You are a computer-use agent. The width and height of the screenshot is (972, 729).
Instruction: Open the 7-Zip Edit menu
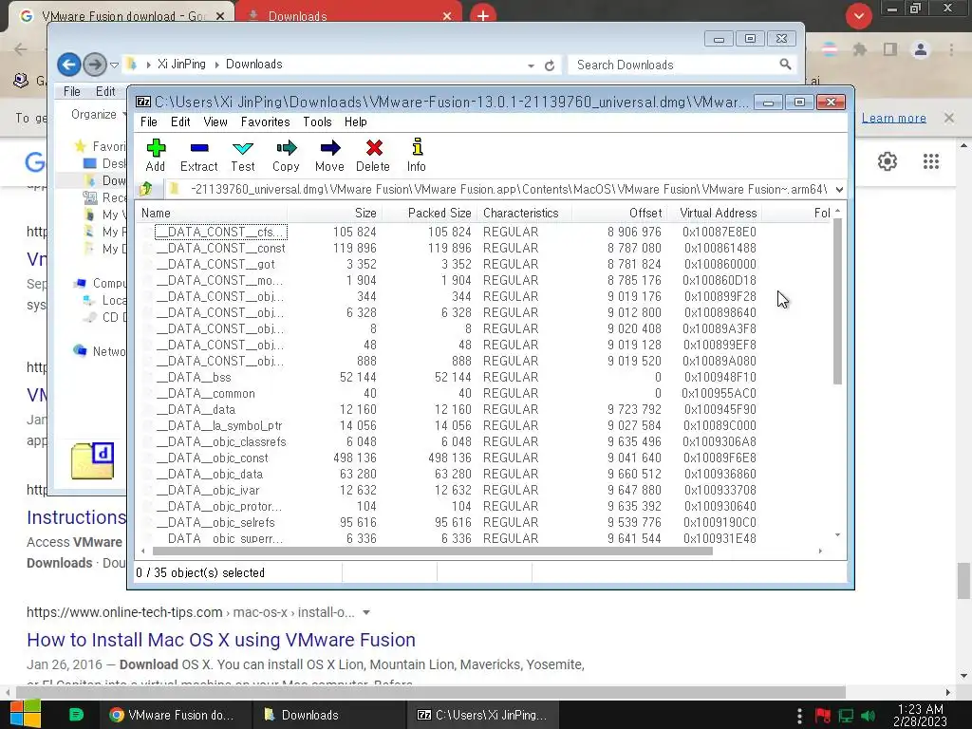[x=180, y=121]
